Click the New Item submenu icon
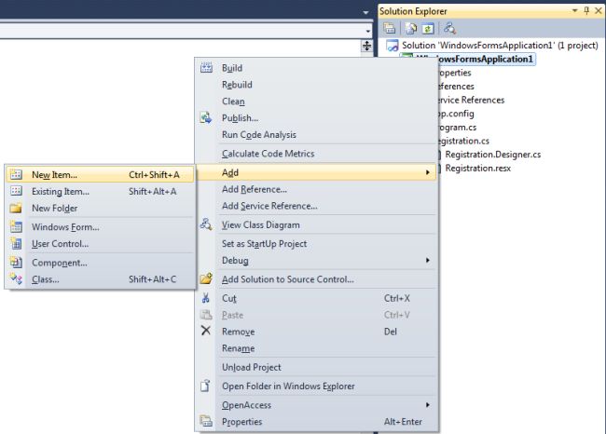The image size is (606, 434). pyautogui.click(x=16, y=174)
